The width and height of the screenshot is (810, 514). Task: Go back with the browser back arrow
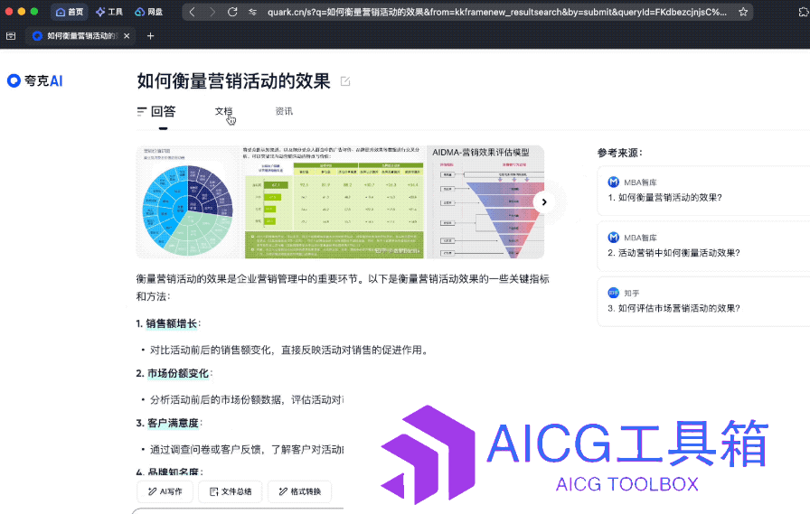click(192, 12)
